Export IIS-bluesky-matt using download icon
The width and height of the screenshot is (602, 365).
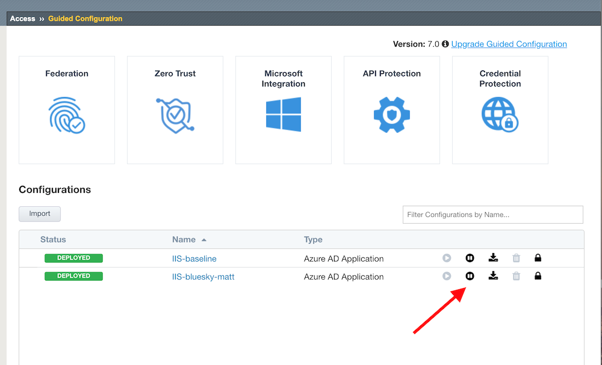(x=494, y=275)
